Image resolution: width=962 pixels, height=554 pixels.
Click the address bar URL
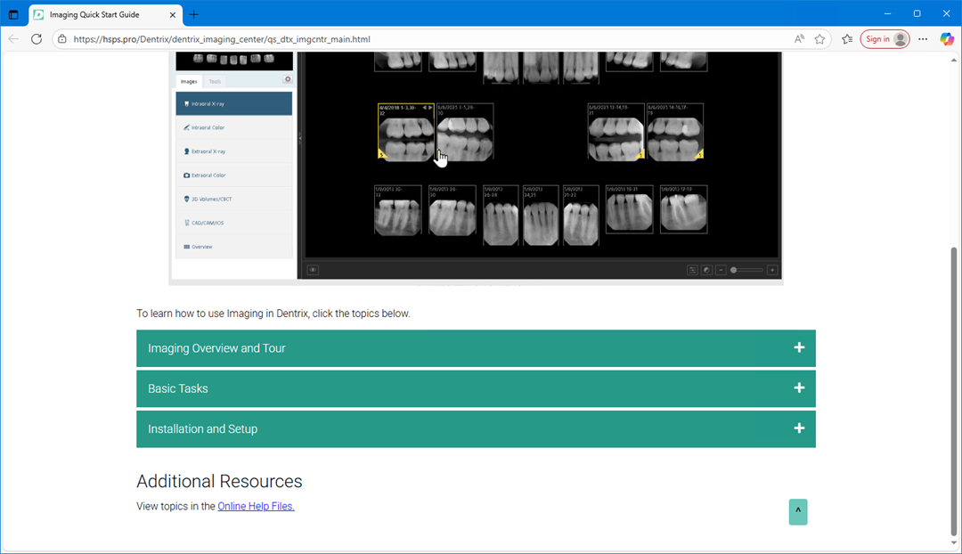222,39
